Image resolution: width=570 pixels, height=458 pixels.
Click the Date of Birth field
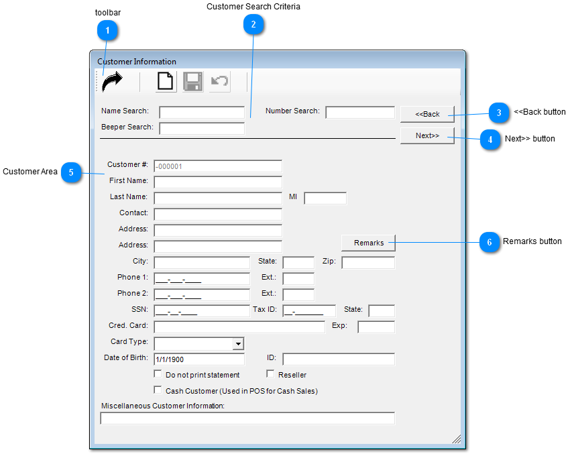click(199, 359)
